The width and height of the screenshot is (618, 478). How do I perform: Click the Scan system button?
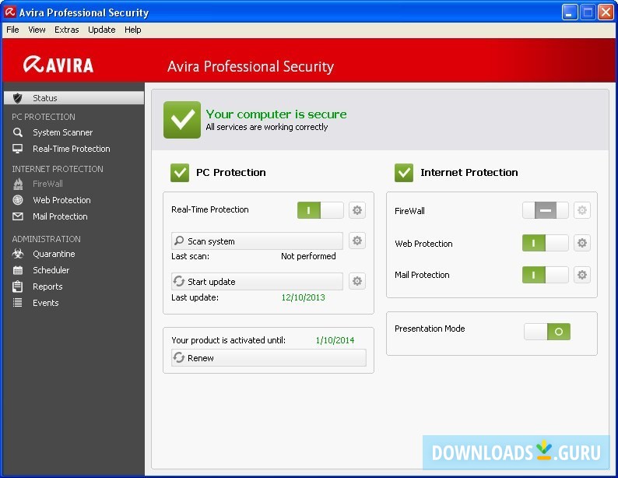(257, 241)
